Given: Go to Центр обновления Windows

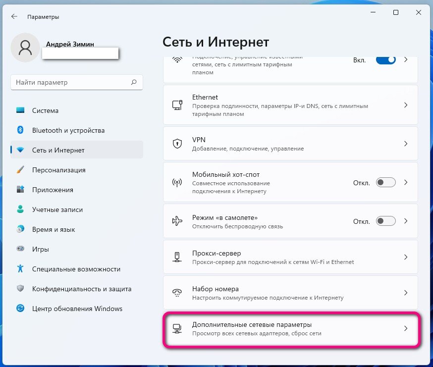Looking at the screenshot, I should pyautogui.click(x=77, y=309).
